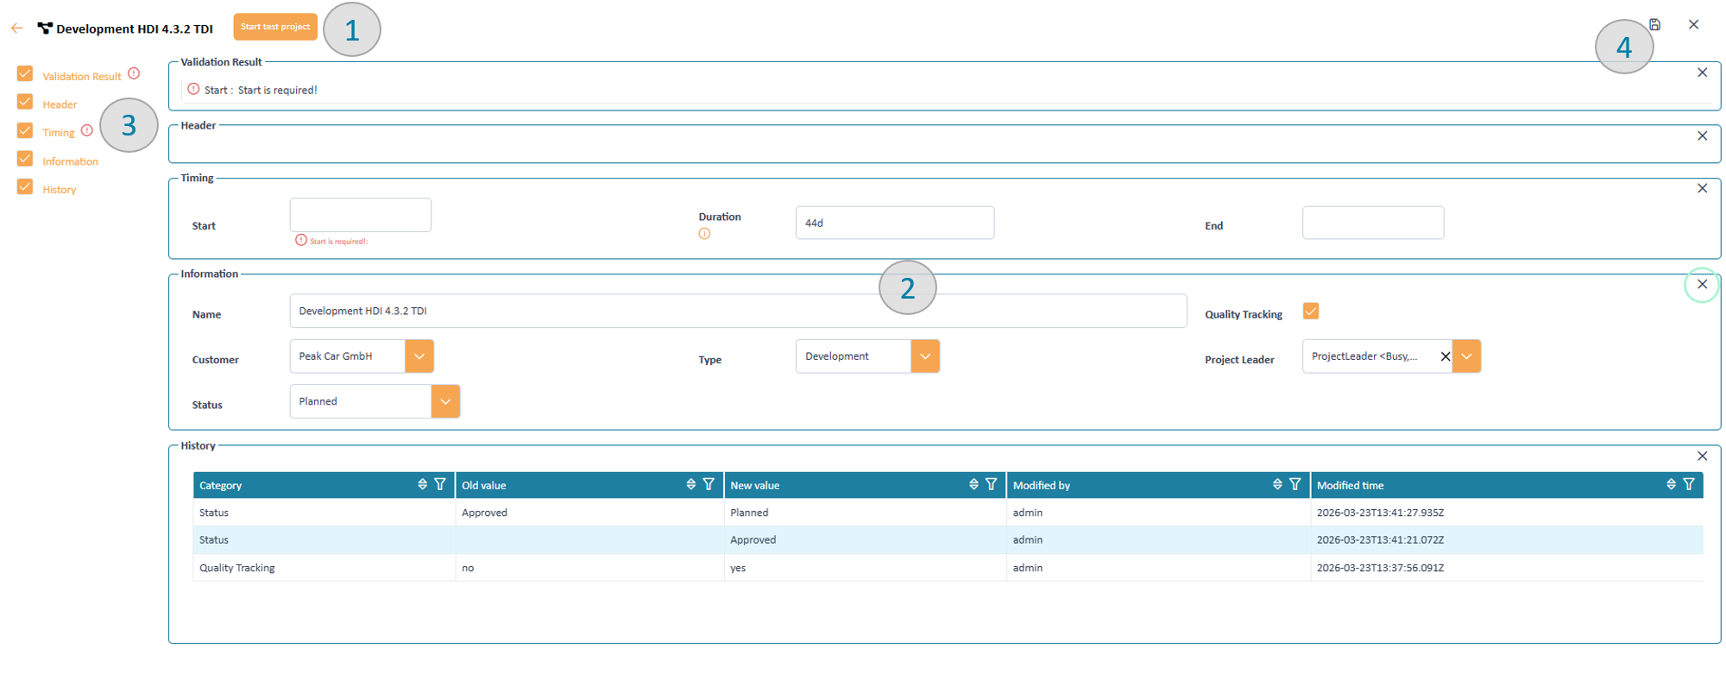
Task: Filter the New value column
Action: (992, 484)
